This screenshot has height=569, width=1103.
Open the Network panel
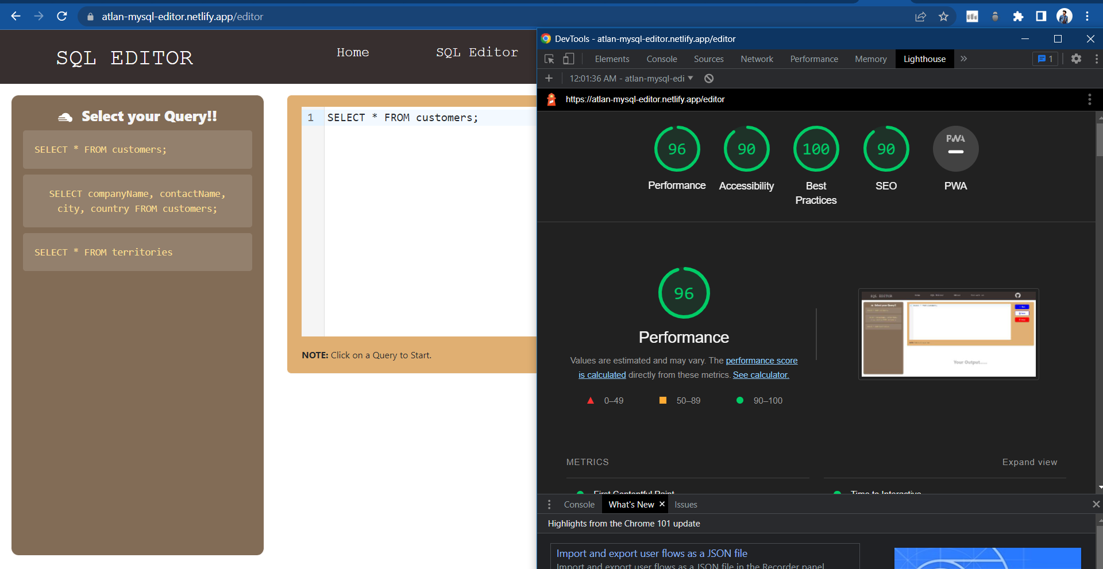(x=756, y=59)
